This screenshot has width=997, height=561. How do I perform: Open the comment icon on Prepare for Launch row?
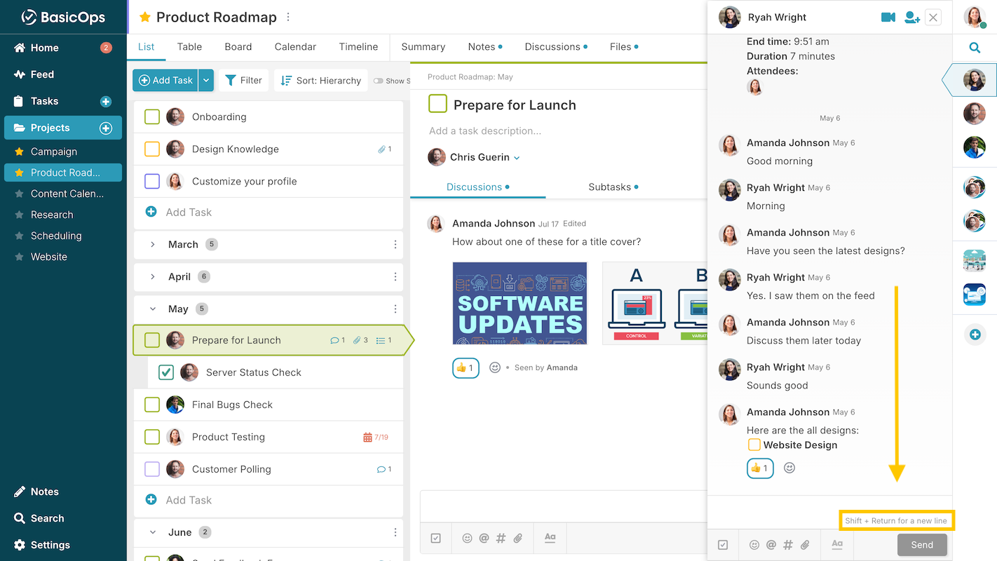click(338, 340)
